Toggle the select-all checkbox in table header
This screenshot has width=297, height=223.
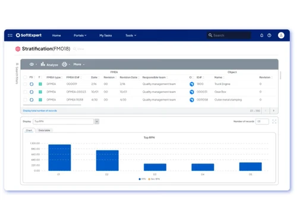coord(25,77)
